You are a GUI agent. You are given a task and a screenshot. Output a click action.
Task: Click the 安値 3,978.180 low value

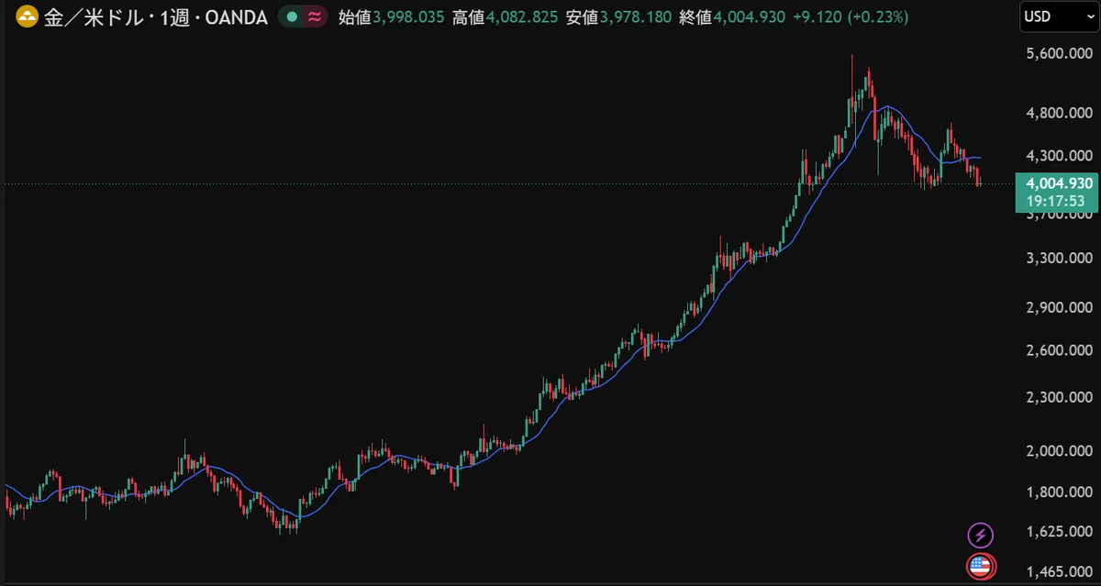[618, 17]
